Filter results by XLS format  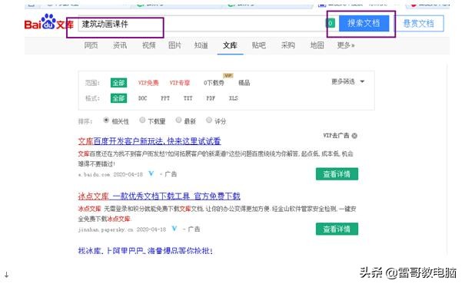(234, 98)
